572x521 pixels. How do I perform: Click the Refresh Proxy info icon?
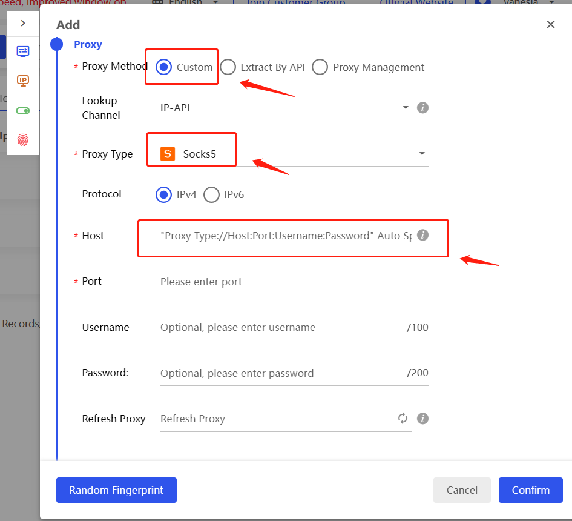coord(422,419)
